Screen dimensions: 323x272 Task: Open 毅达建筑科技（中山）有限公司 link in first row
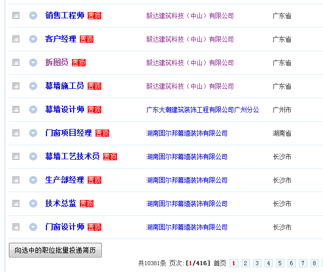coord(190,16)
